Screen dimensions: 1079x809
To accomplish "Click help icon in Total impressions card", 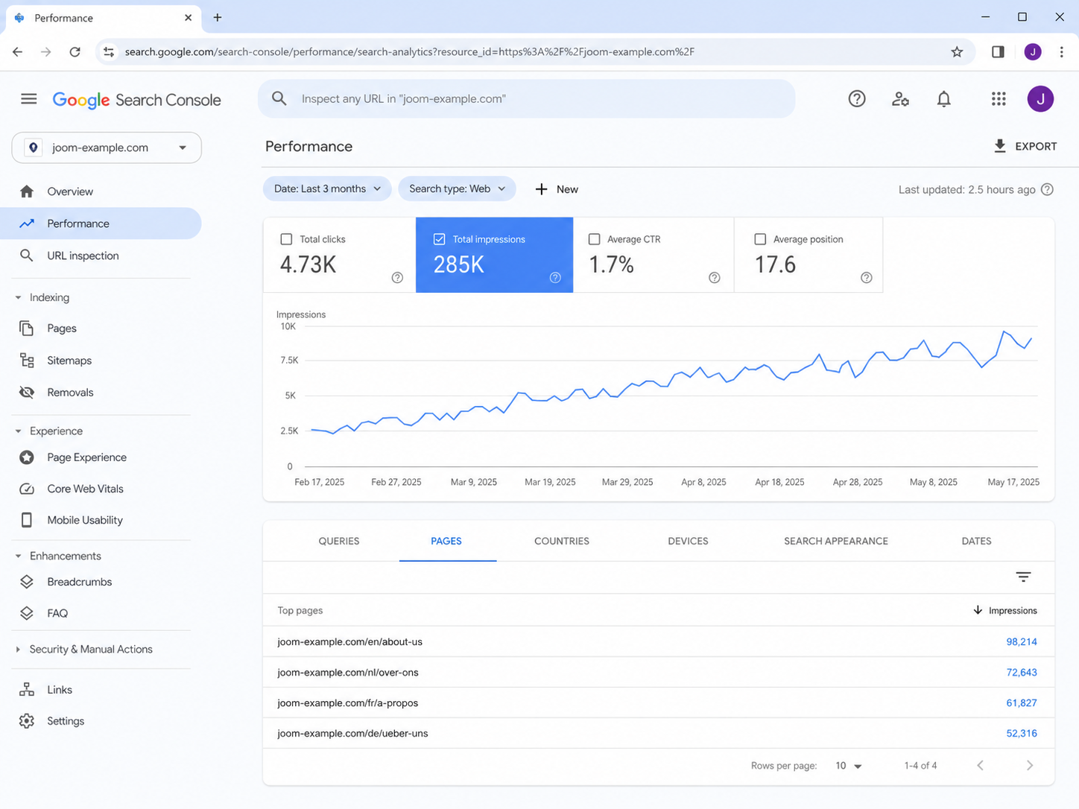I will tap(555, 278).
